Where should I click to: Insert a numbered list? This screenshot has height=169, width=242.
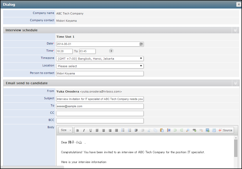click(x=129, y=130)
